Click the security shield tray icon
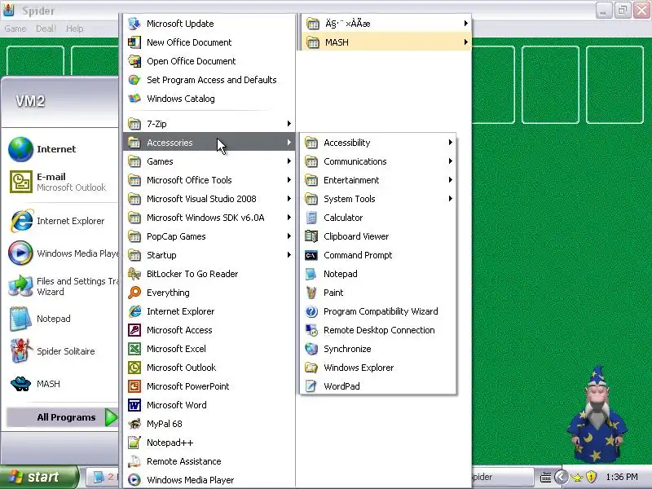 (x=591, y=477)
